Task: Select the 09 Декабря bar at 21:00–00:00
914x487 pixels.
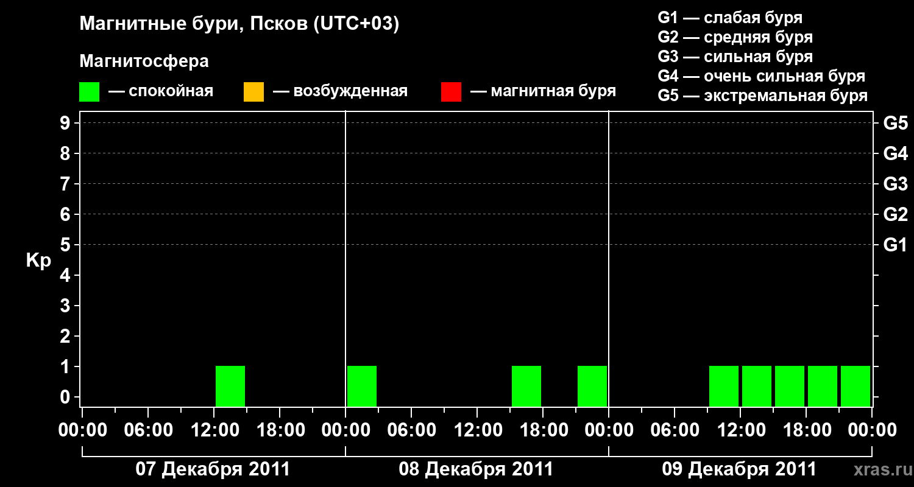Action: [x=856, y=386]
